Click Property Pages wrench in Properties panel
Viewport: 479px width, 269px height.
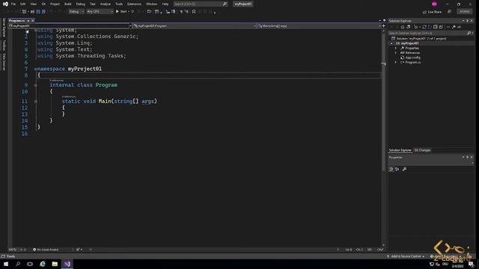[404, 170]
